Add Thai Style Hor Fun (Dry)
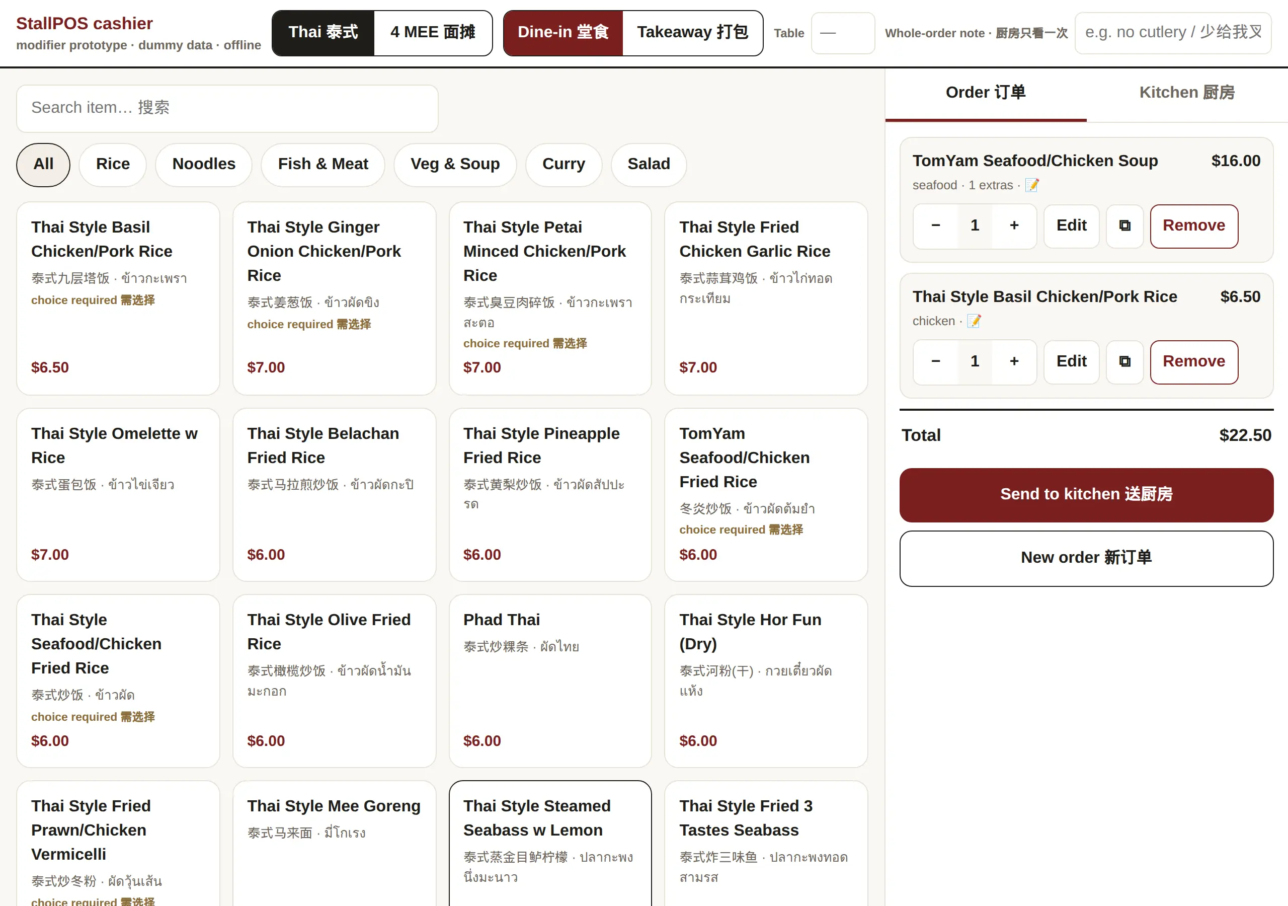Screen dimensions: 1288x906 [x=766, y=681]
